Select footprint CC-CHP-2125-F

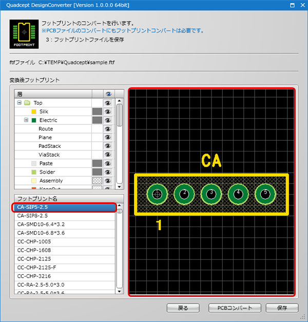click(65, 268)
